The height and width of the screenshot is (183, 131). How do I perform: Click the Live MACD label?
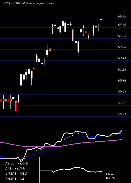[x=110, y=176]
